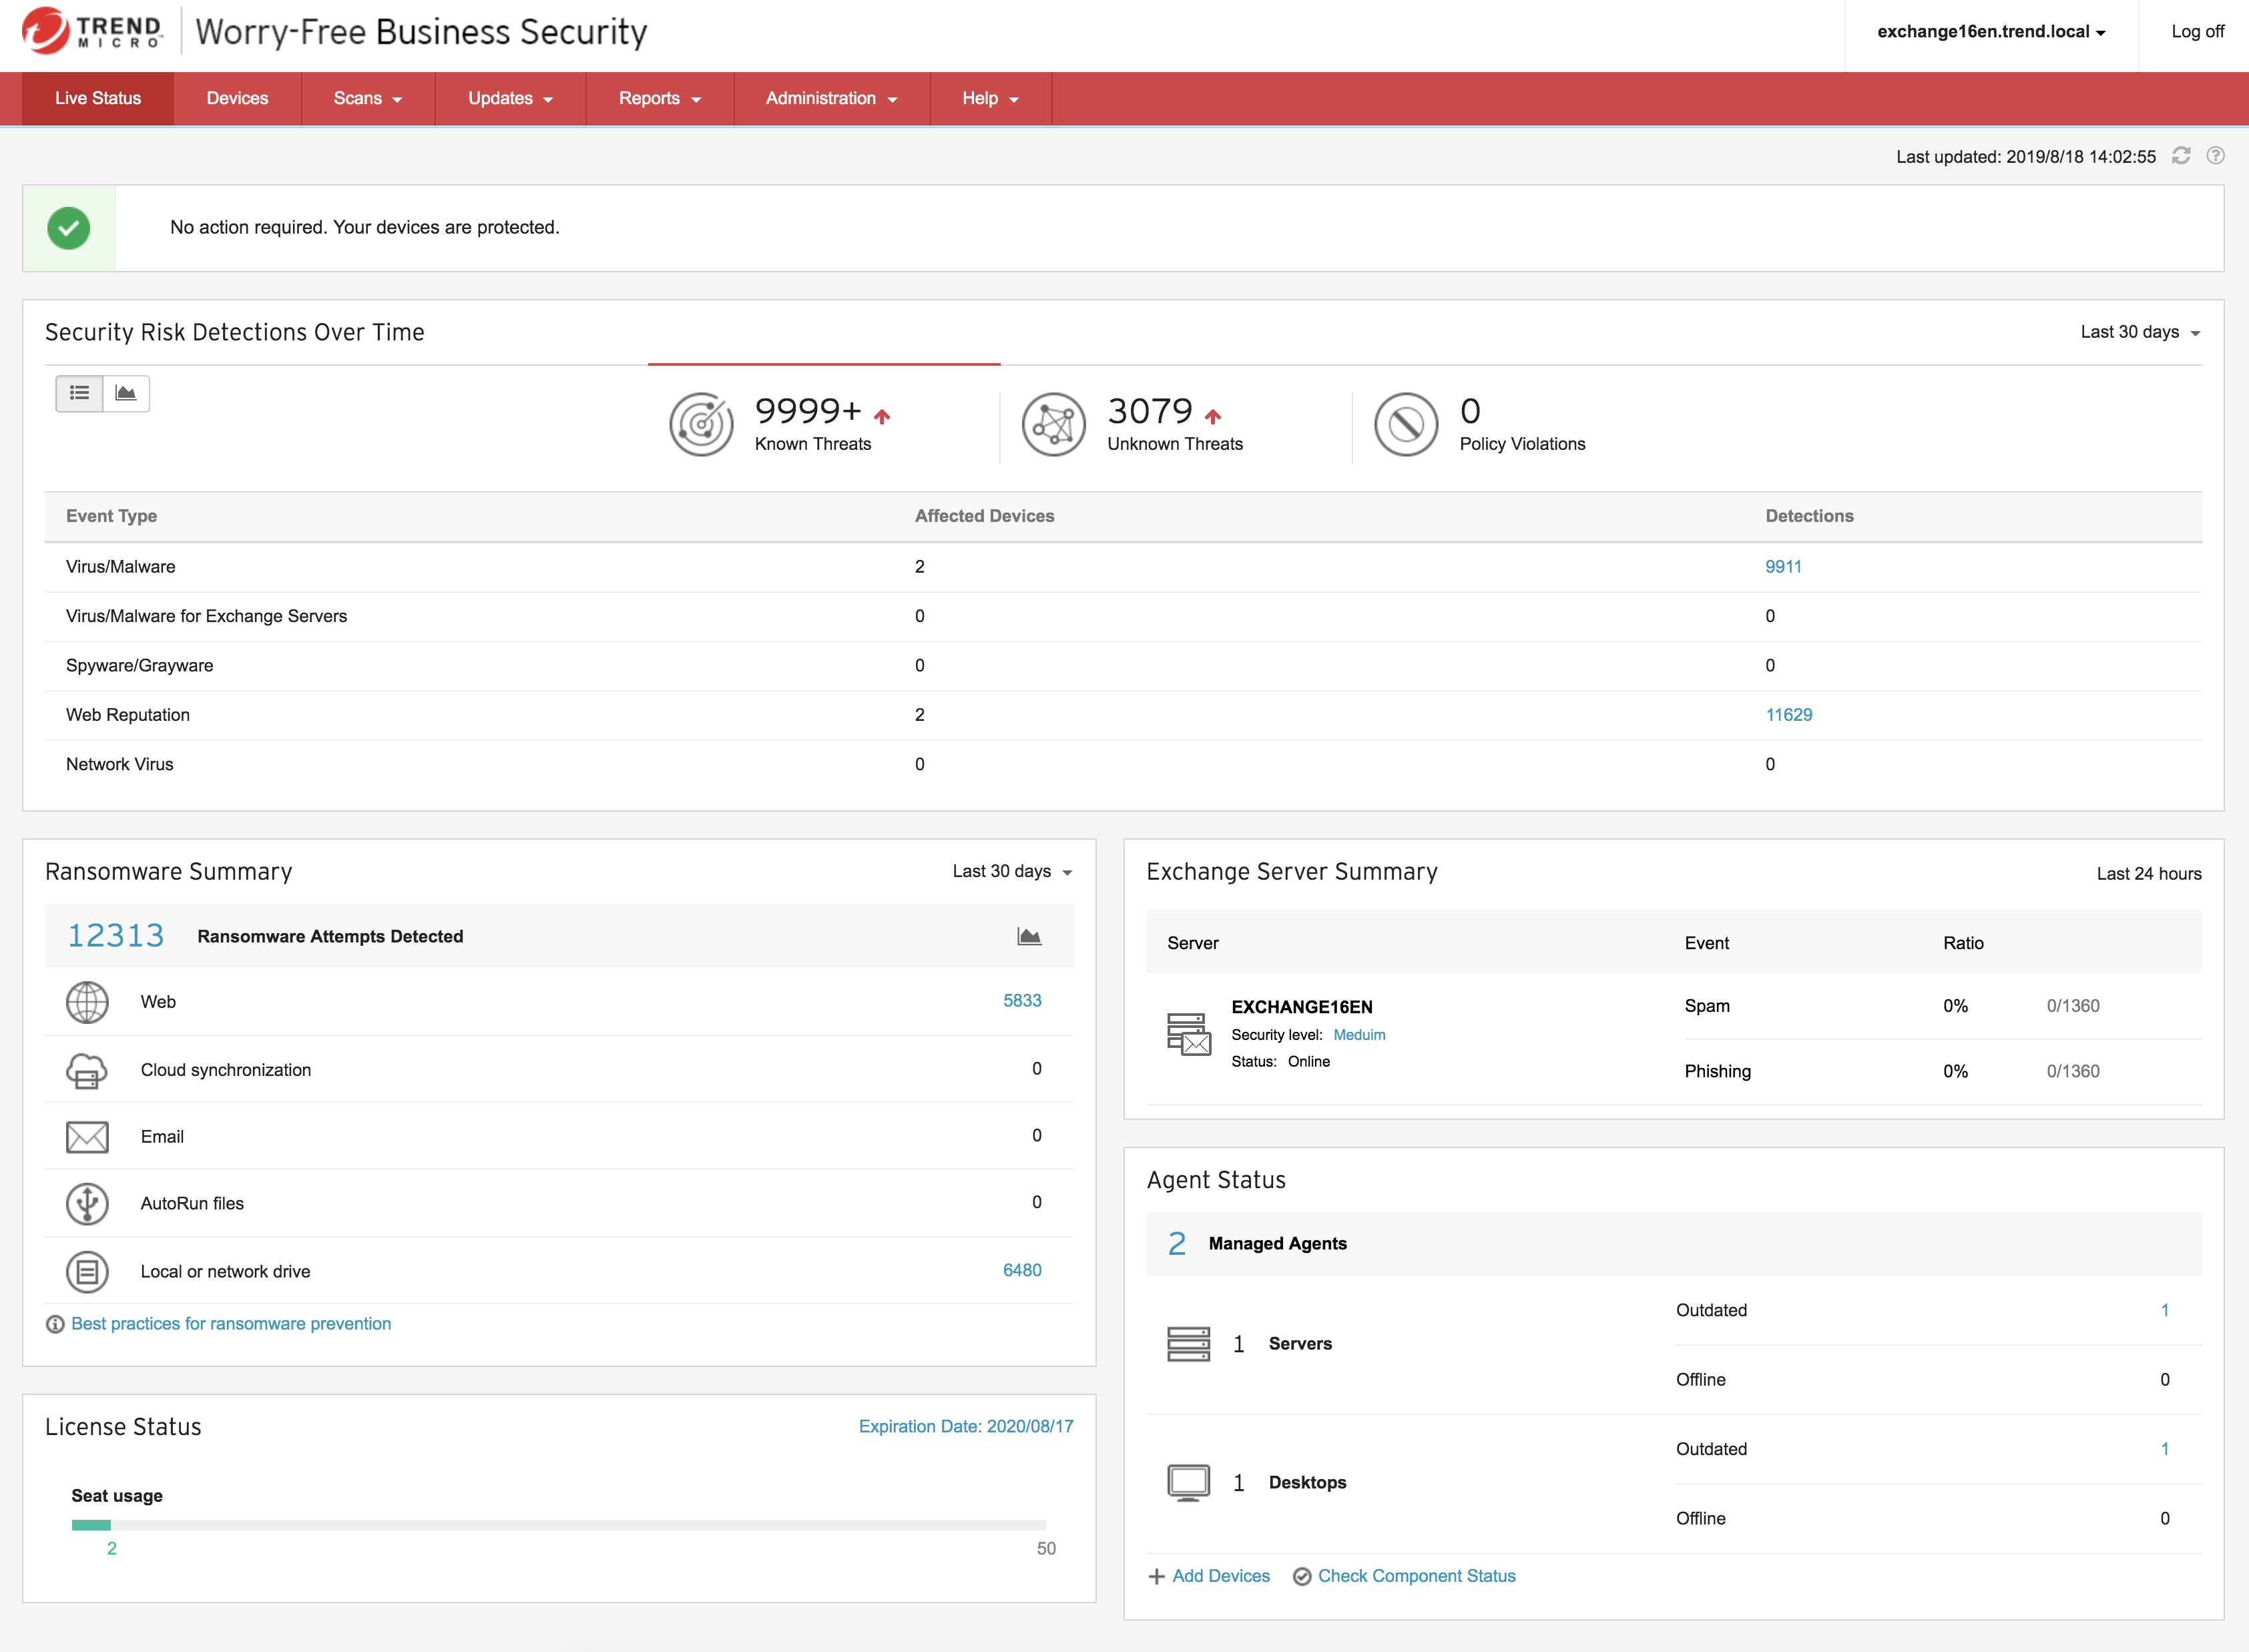Click the AutoRun files USB icon
Image resolution: width=2249 pixels, height=1652 pixels.
[x=87, y=1204]
